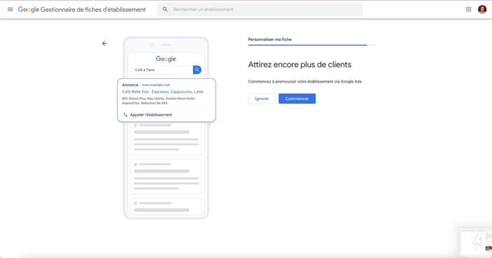Click 'Gestionnaire de fiches d'établissement' title
Screen dimensions: 492x258
point(93,10)
